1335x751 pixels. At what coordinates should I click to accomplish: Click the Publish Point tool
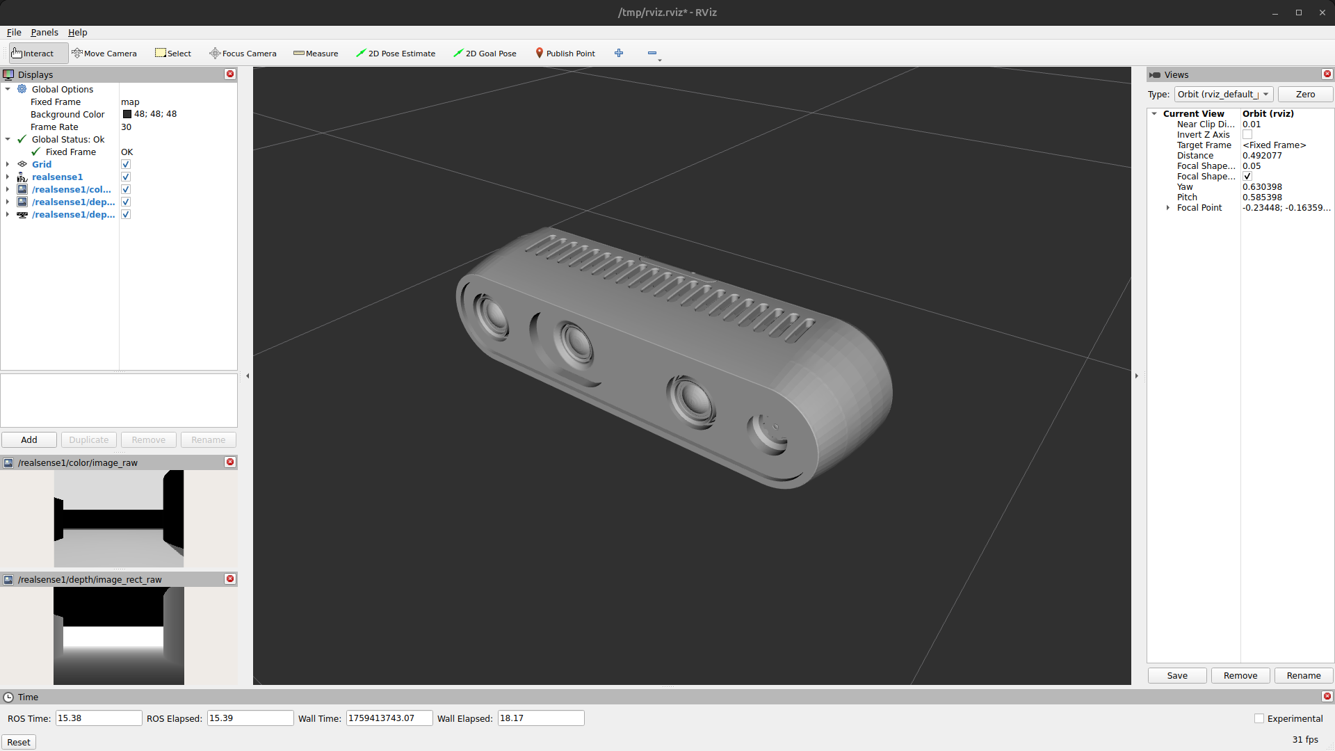565,54
